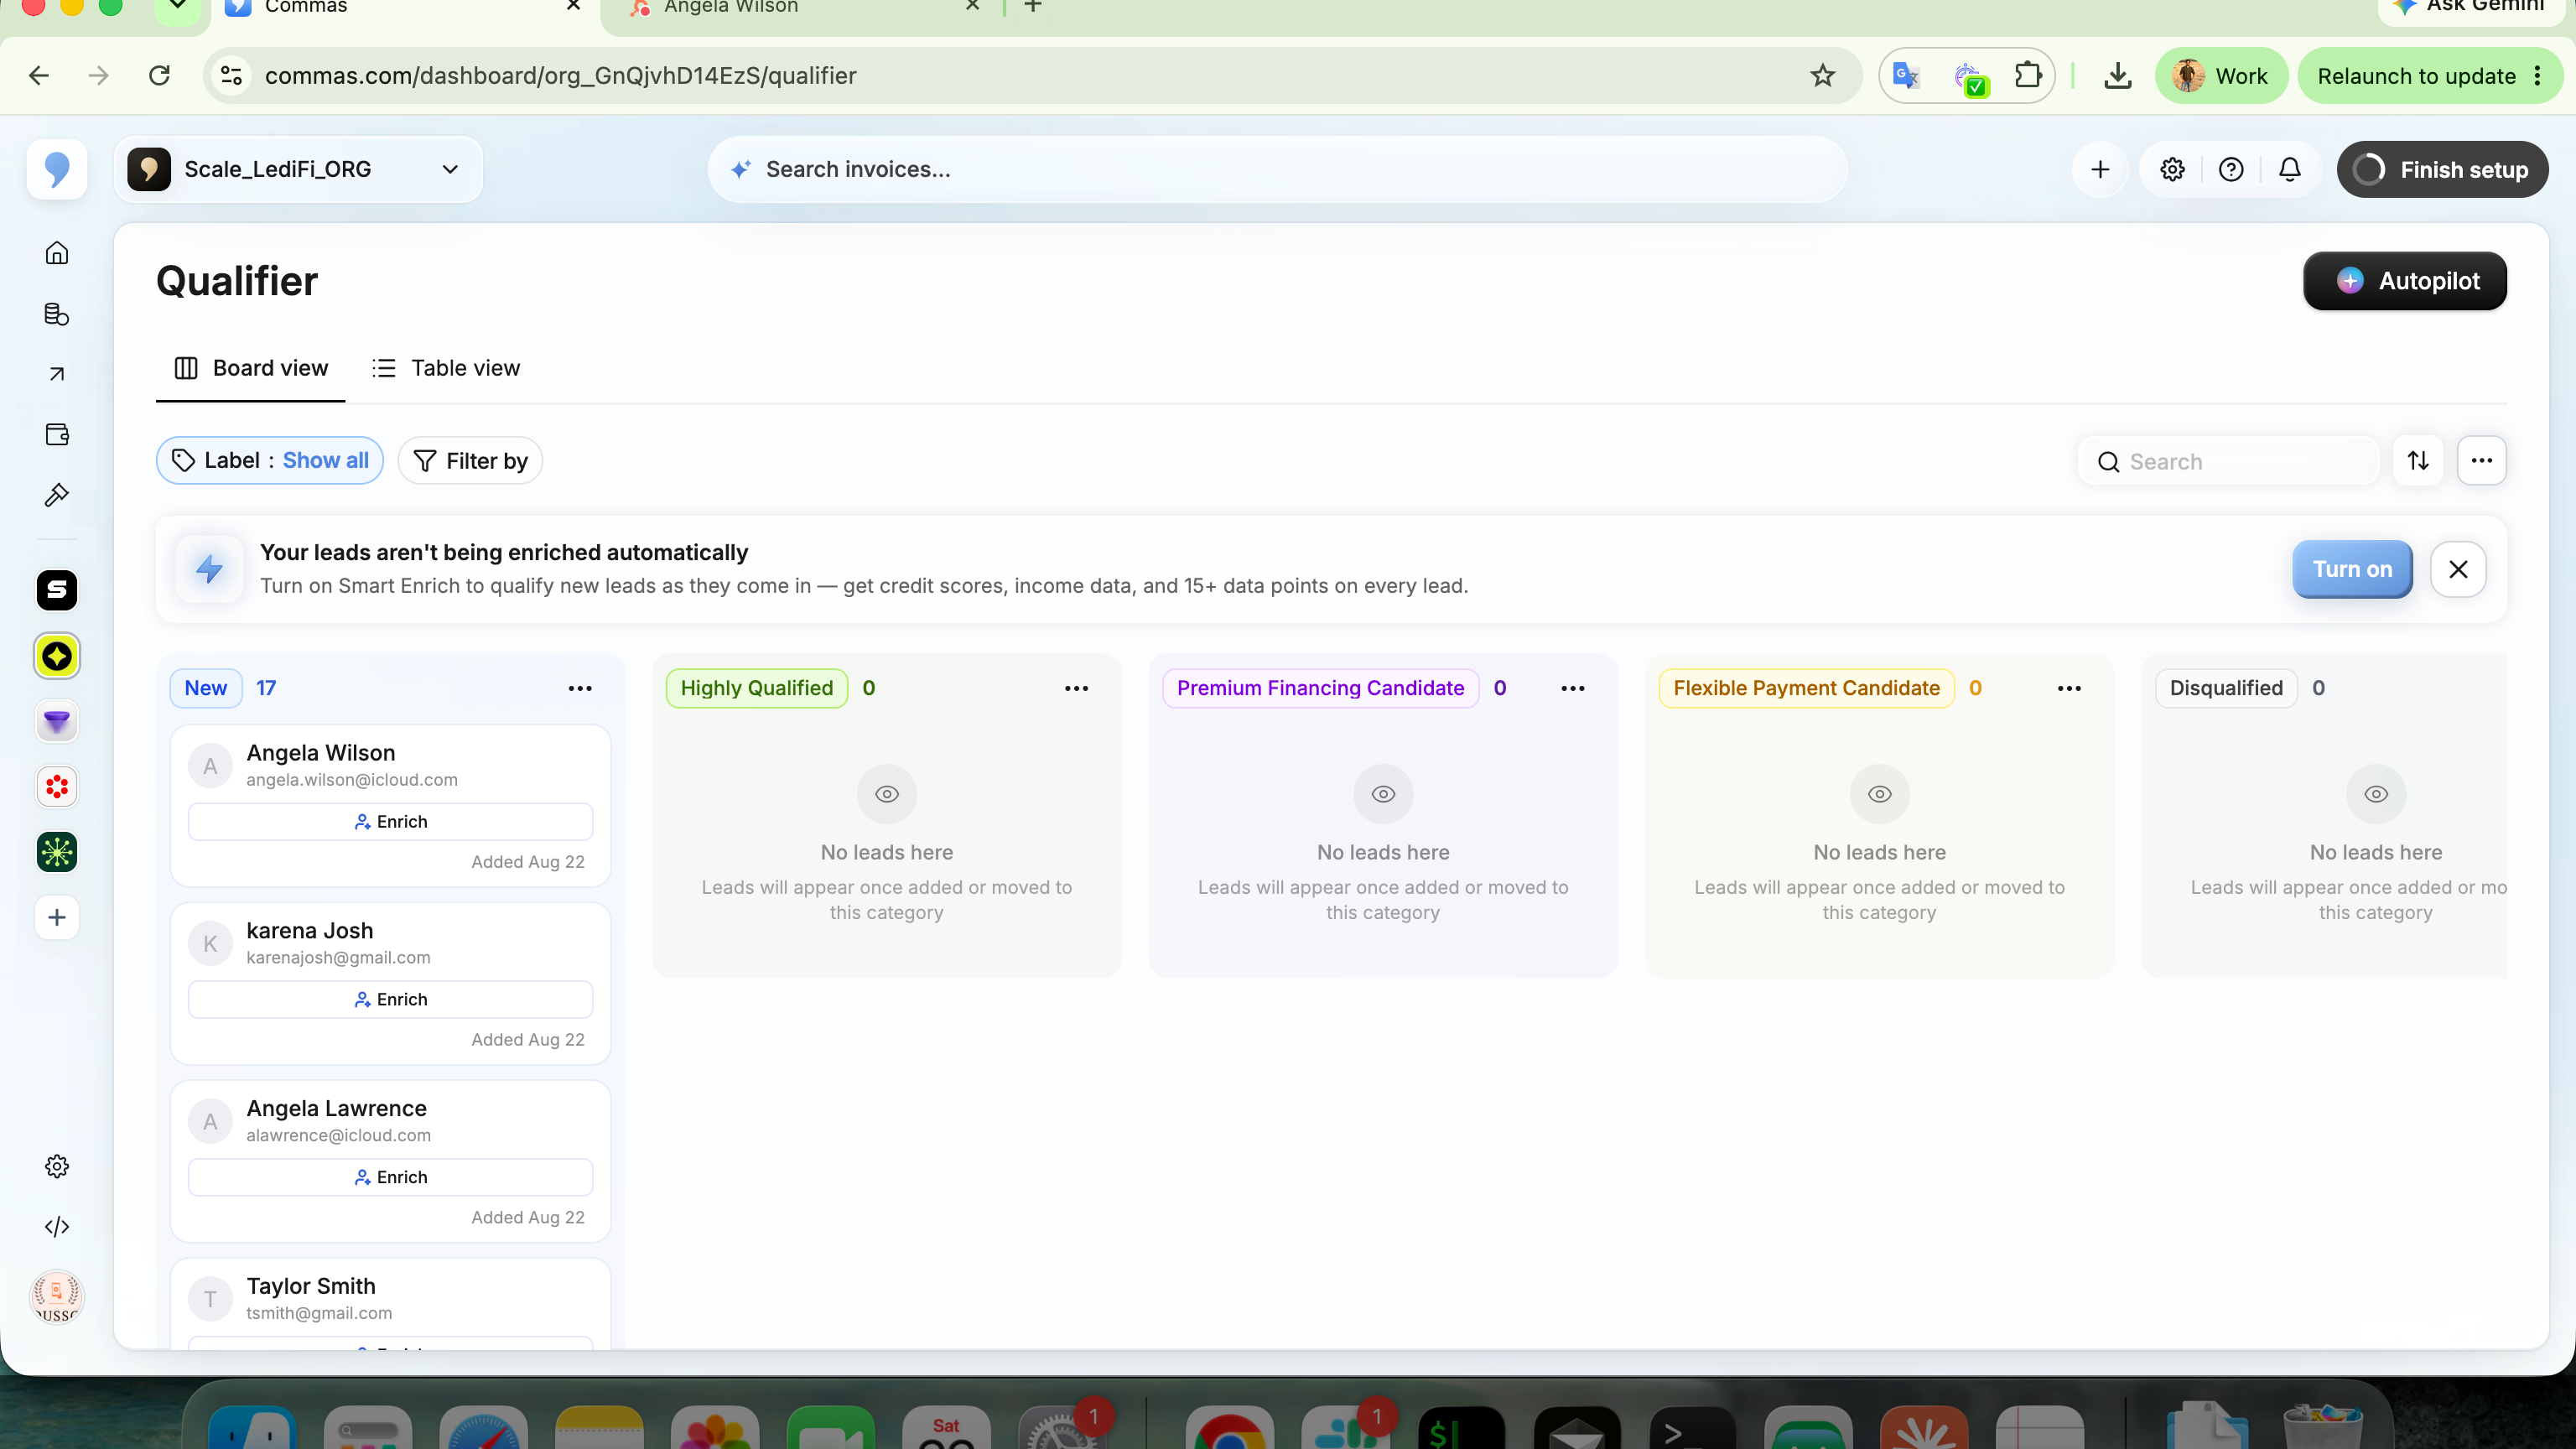Open the database coins sidebar icon

57,314
